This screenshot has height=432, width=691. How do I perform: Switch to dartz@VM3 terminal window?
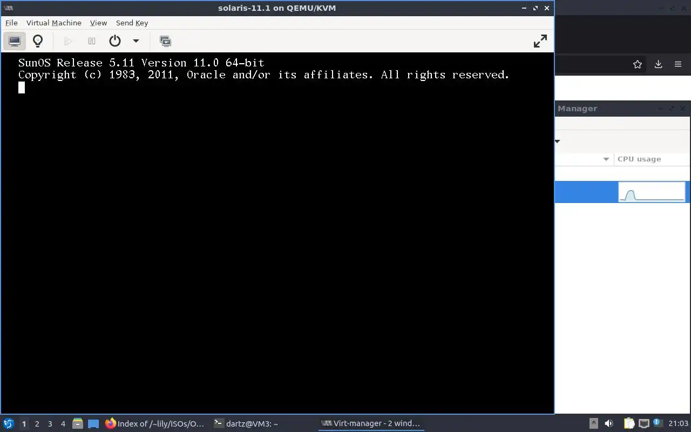246,424
